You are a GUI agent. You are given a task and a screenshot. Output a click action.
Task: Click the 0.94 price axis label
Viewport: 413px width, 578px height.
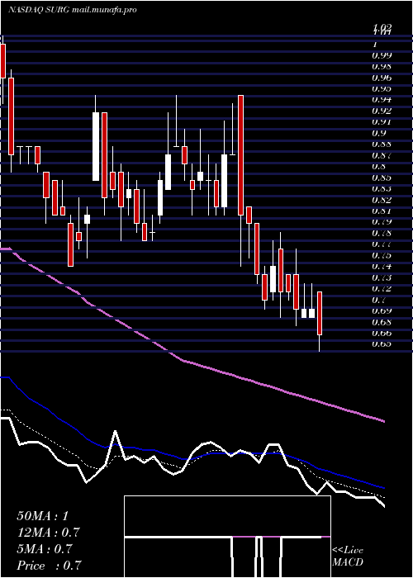point(382,100)
